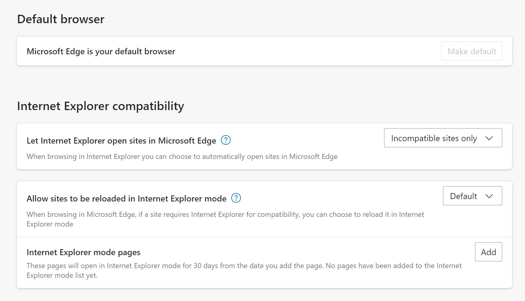Click 'Microsoft Edge is your default browser' text
Viewport: 525px width, 301px height.
point(101,52)
